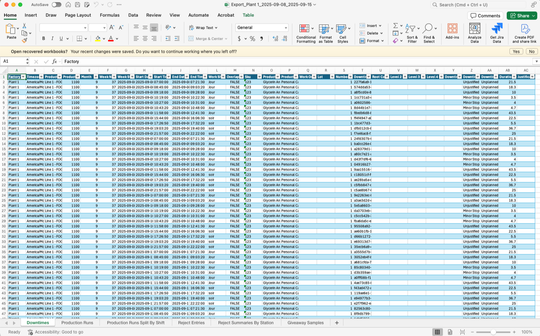Image resolution: width=540 pixels, height=336 pixels.
Task: Click the AutoSum sigma icon
Action: click(x=396, y=26)
